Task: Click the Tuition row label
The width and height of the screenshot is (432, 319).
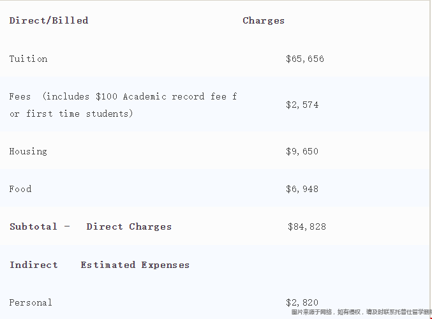Action: (x=28, y=59)
